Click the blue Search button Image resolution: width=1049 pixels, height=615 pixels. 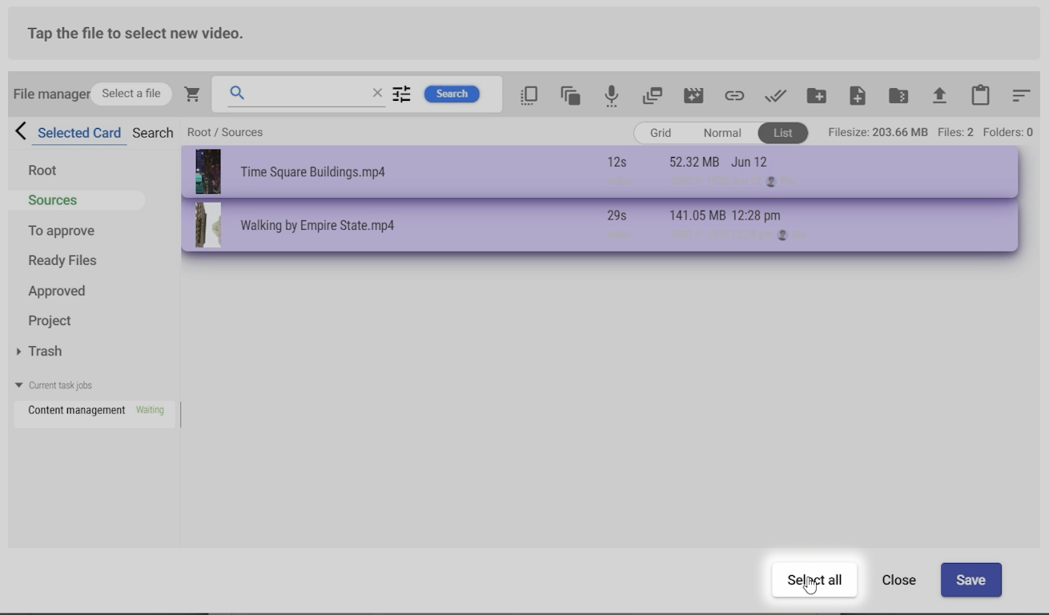coord(452,94)
